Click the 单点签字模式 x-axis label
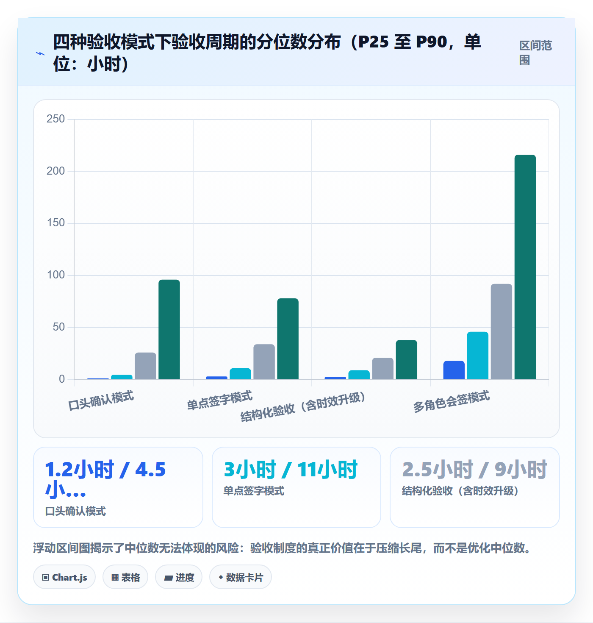 click(x=220, y=400)
